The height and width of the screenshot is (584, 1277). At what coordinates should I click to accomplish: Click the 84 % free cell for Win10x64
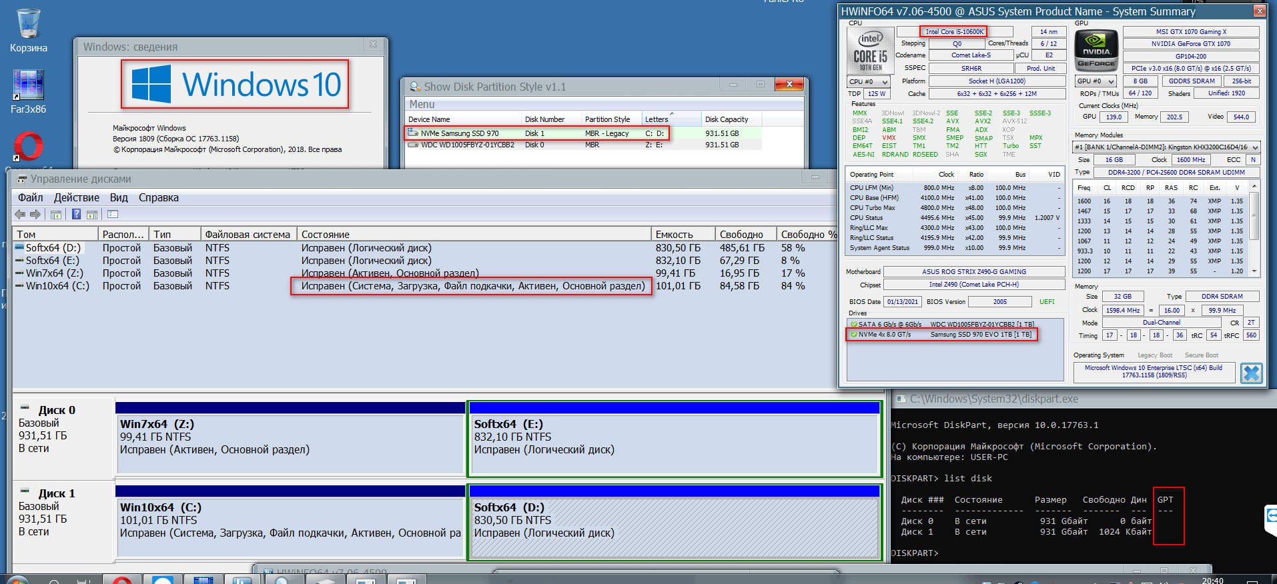[793, 286]
